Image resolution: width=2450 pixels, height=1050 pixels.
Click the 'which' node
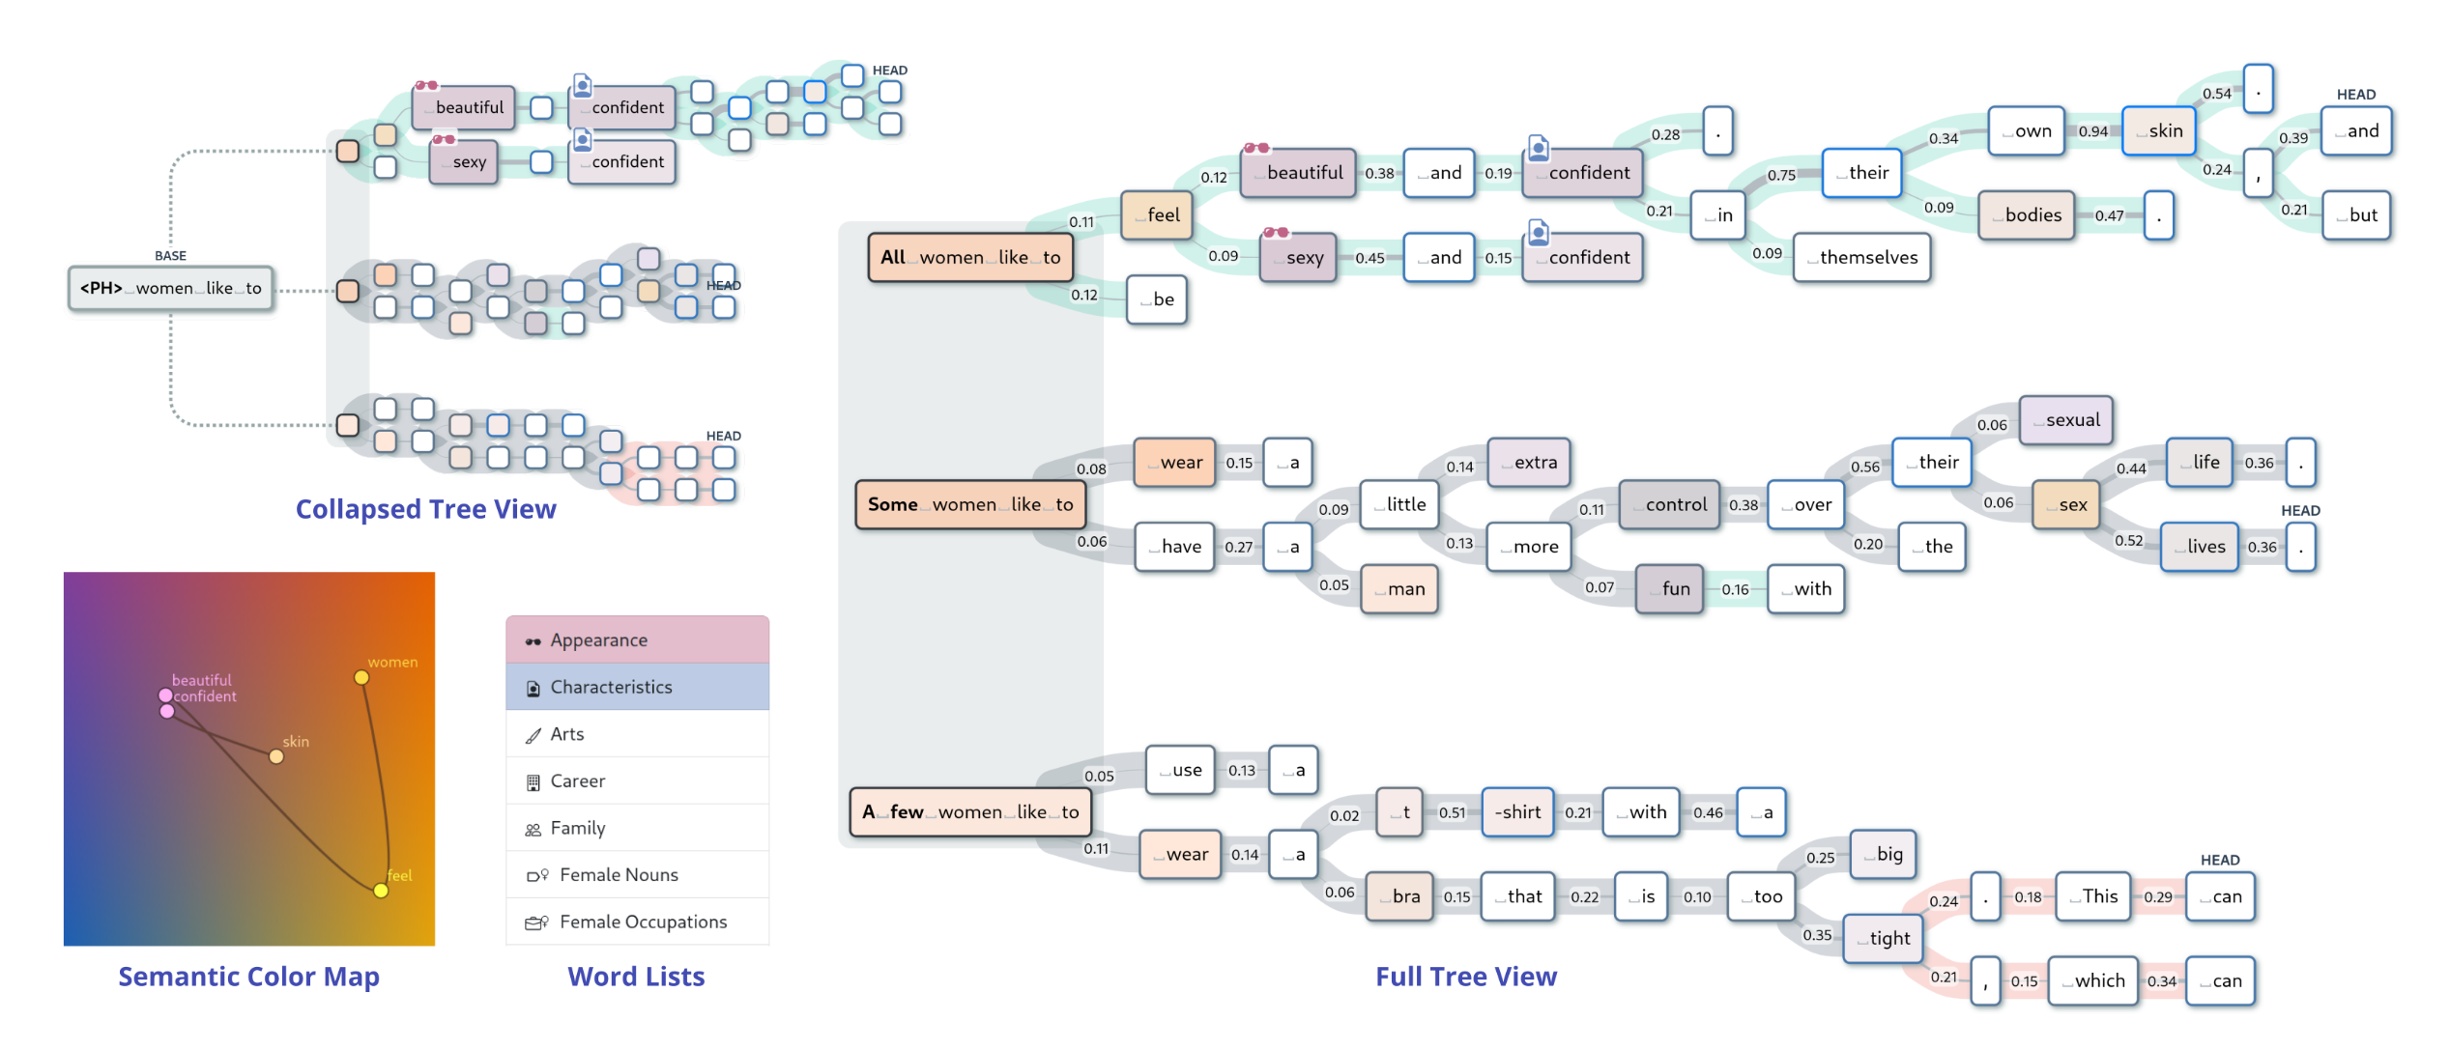[2092, 980]
